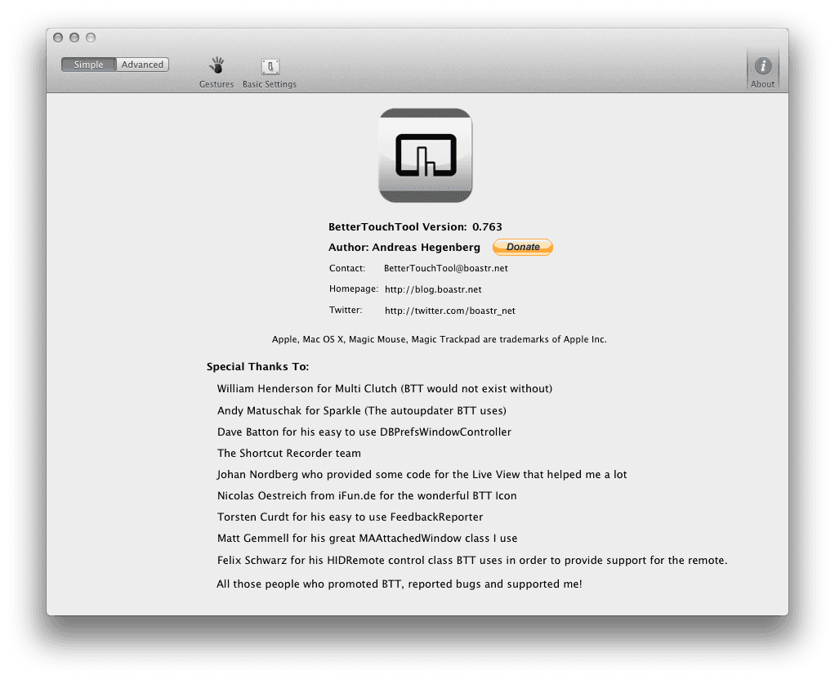
Task: Open the homepage link blog.boastr.net
Action: [x=432, y=289]
